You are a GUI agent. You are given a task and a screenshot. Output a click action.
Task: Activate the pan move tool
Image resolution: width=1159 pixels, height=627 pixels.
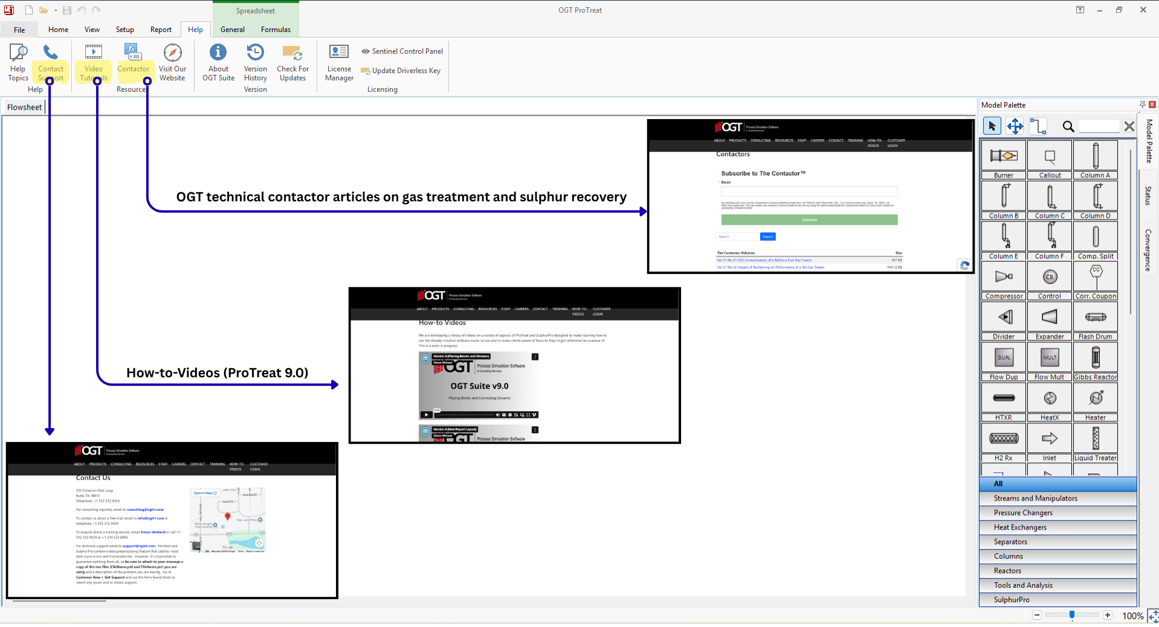(x=1015, y=126)
